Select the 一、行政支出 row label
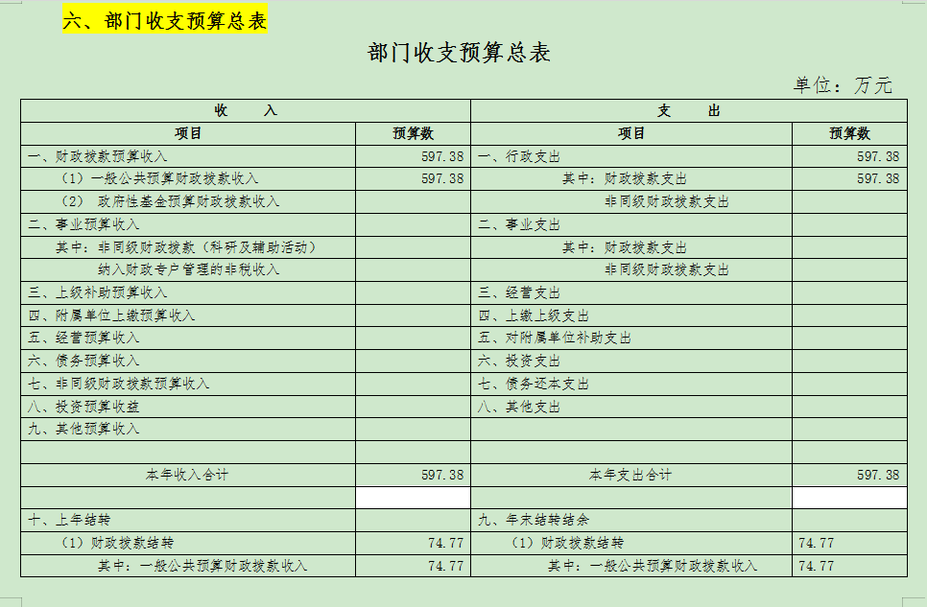Screen dimensions: 927x607 [x=519, y=156]
